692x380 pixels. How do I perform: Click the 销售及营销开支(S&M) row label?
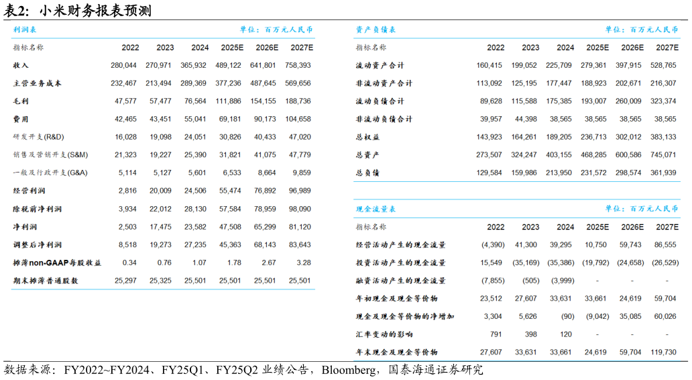tap(50, 155)
